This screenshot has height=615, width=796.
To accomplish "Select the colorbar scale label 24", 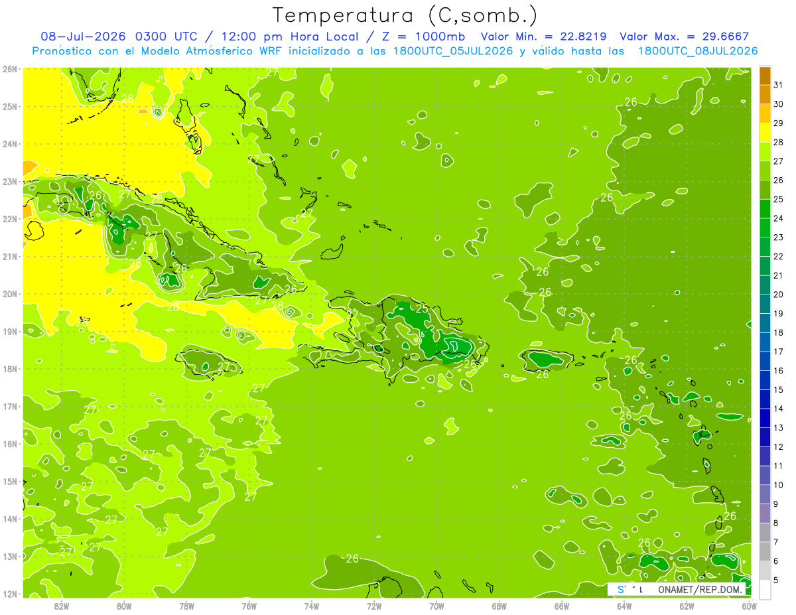I will [x=779, y=218].
